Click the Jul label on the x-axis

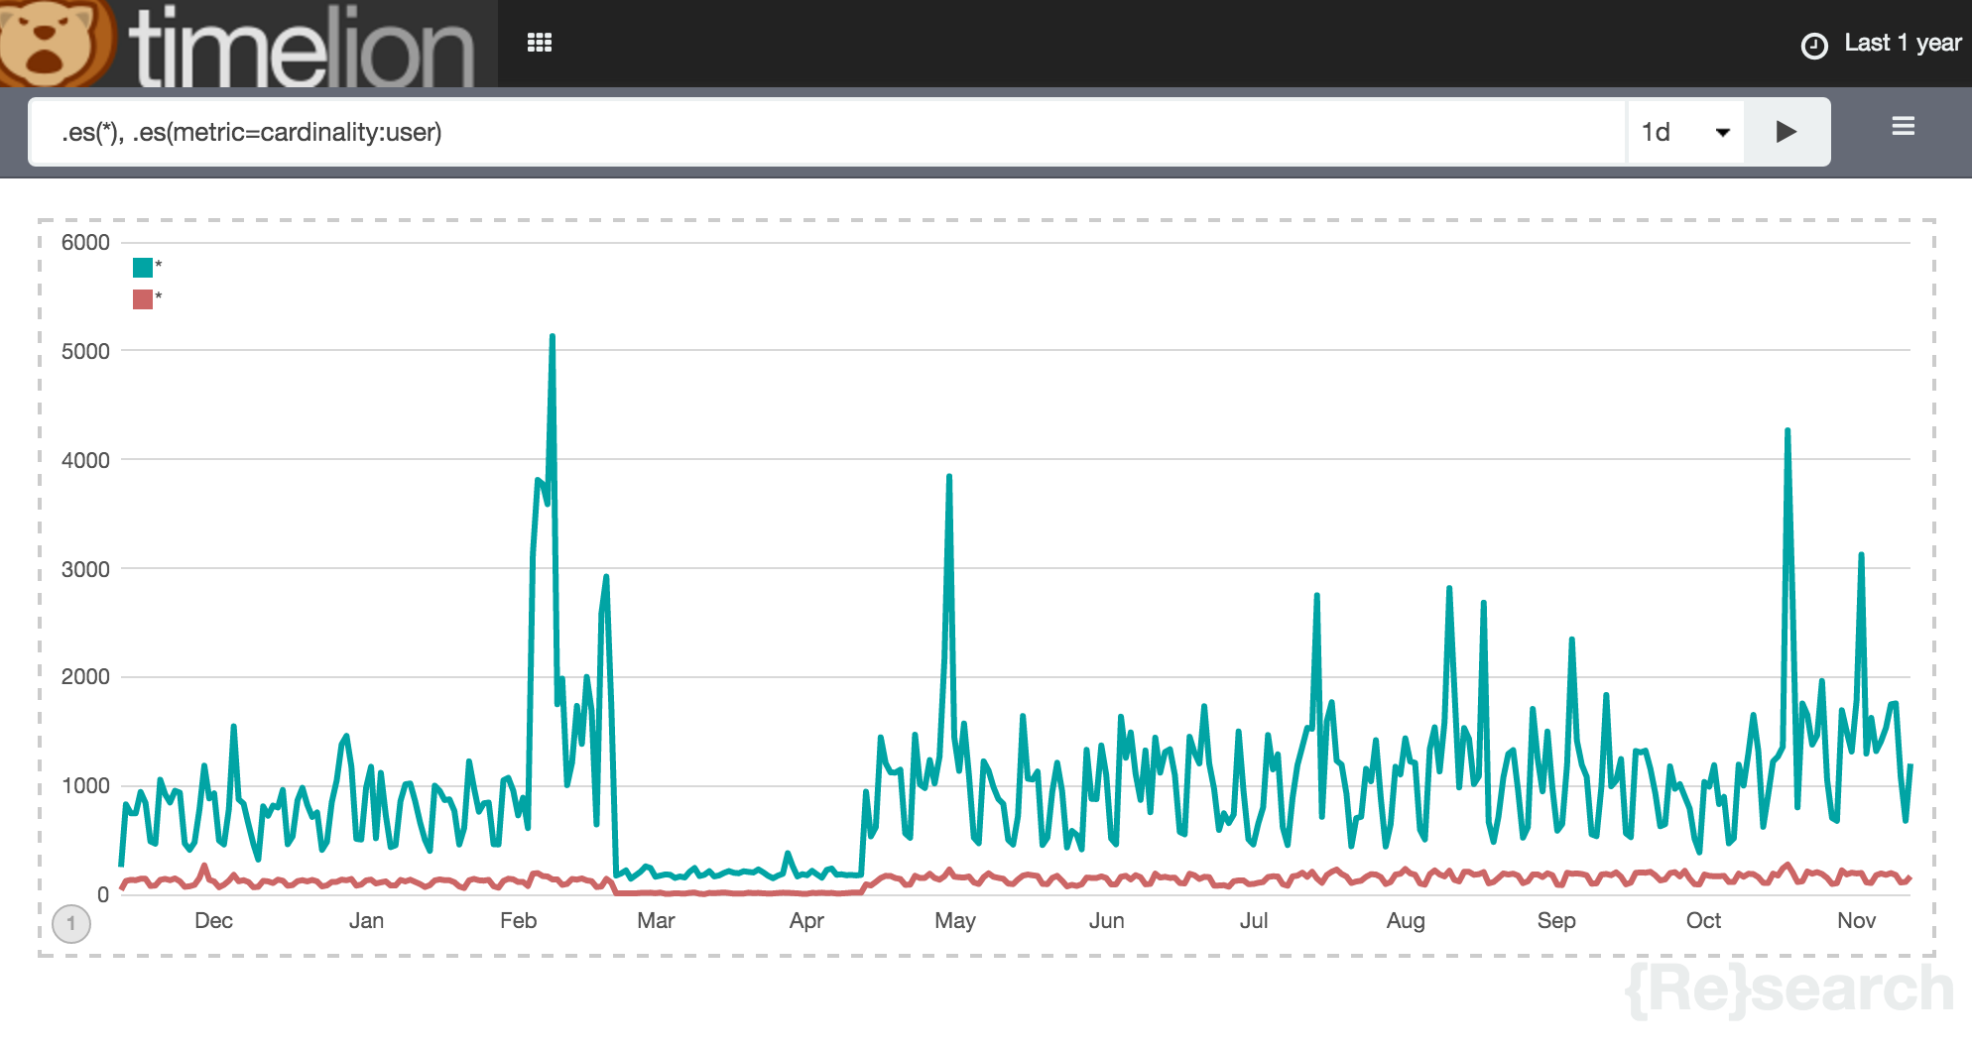tap(1254, 920)
